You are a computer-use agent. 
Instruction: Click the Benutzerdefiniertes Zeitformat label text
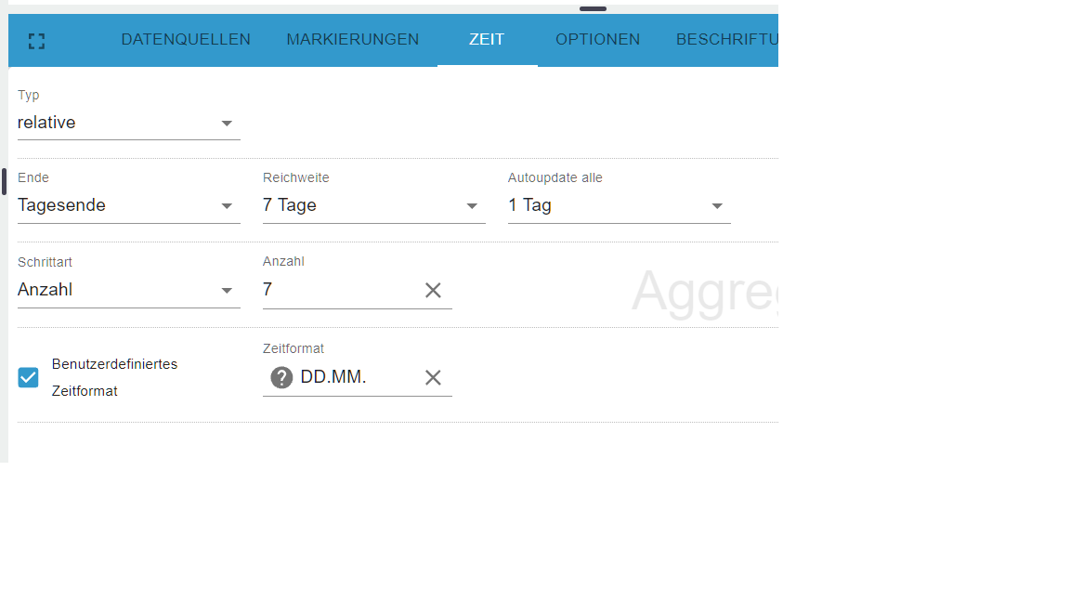(114, 377)
